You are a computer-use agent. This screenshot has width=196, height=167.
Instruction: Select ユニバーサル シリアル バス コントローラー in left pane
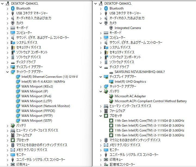41,159
